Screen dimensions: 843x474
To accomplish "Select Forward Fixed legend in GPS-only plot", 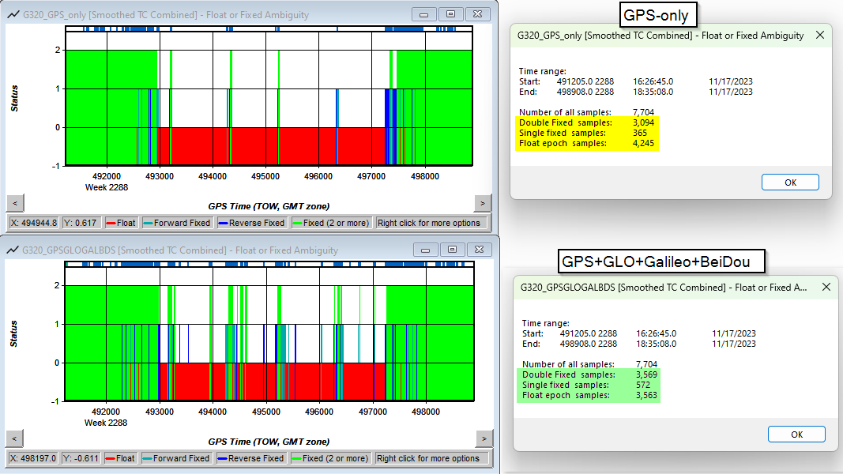I will pyautogui.click(x=178, y=223).
